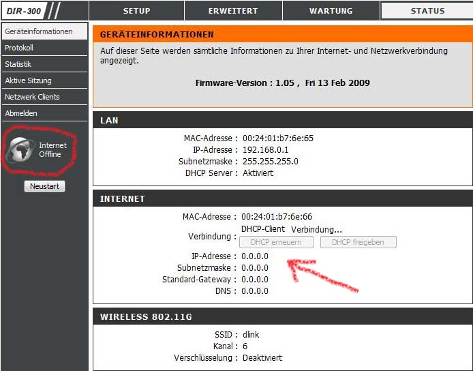The image size is (473, 371).
Task: Click the SSID value dlink
Action: [x=251, y=334]
